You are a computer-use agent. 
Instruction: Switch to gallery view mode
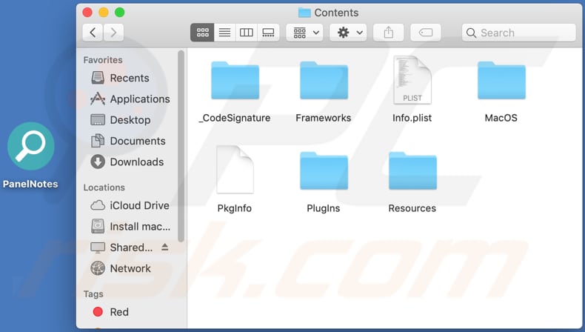pos(268,33)
